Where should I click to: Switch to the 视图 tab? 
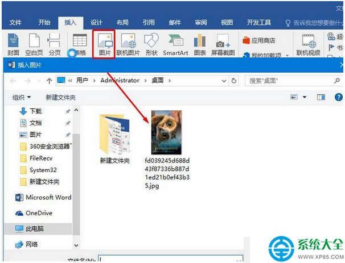(227, 22)
